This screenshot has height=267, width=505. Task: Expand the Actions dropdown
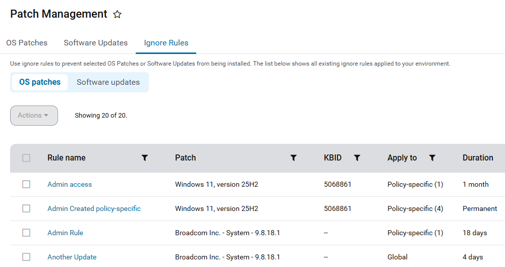coord(34,115)
